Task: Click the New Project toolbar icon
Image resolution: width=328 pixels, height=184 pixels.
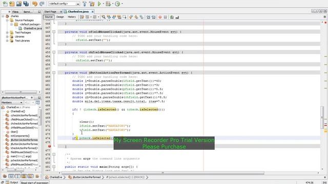Action: pyautogui.click(x=12, y=4)
